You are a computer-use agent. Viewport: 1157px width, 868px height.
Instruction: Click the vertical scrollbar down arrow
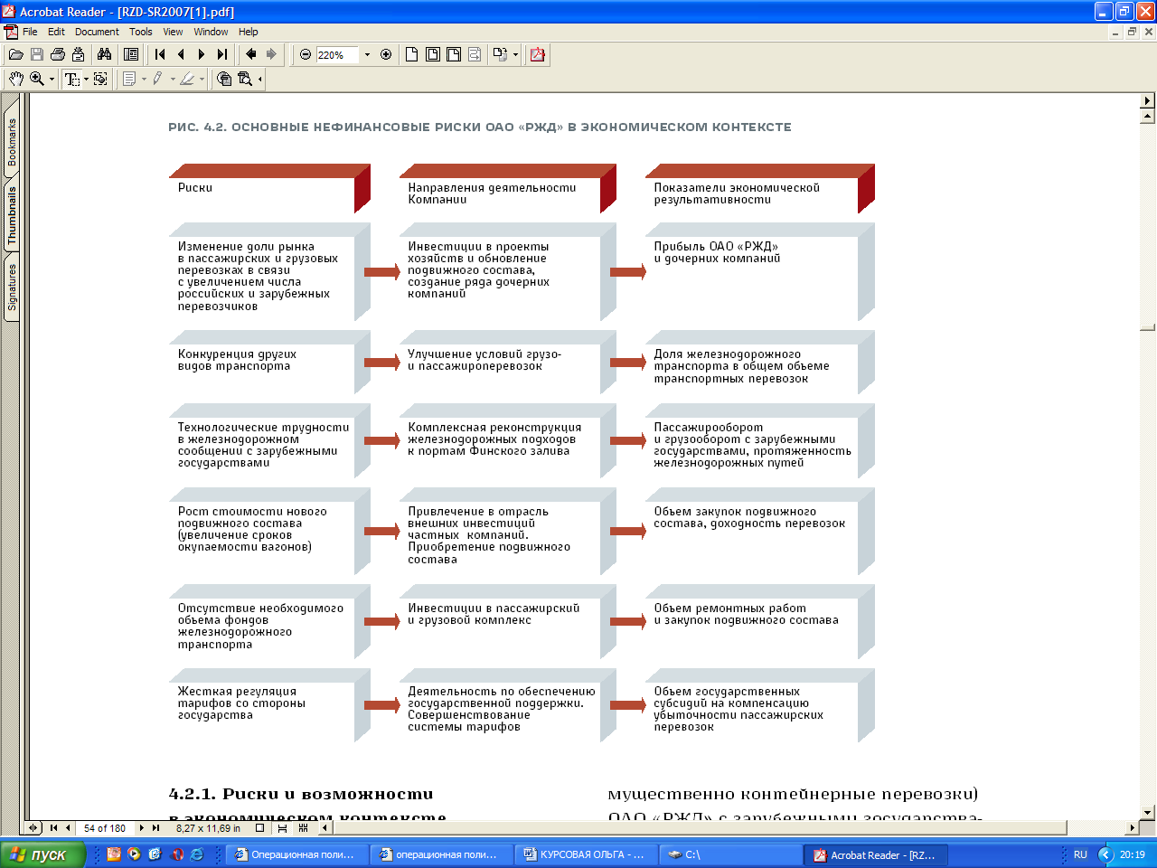1148,812
